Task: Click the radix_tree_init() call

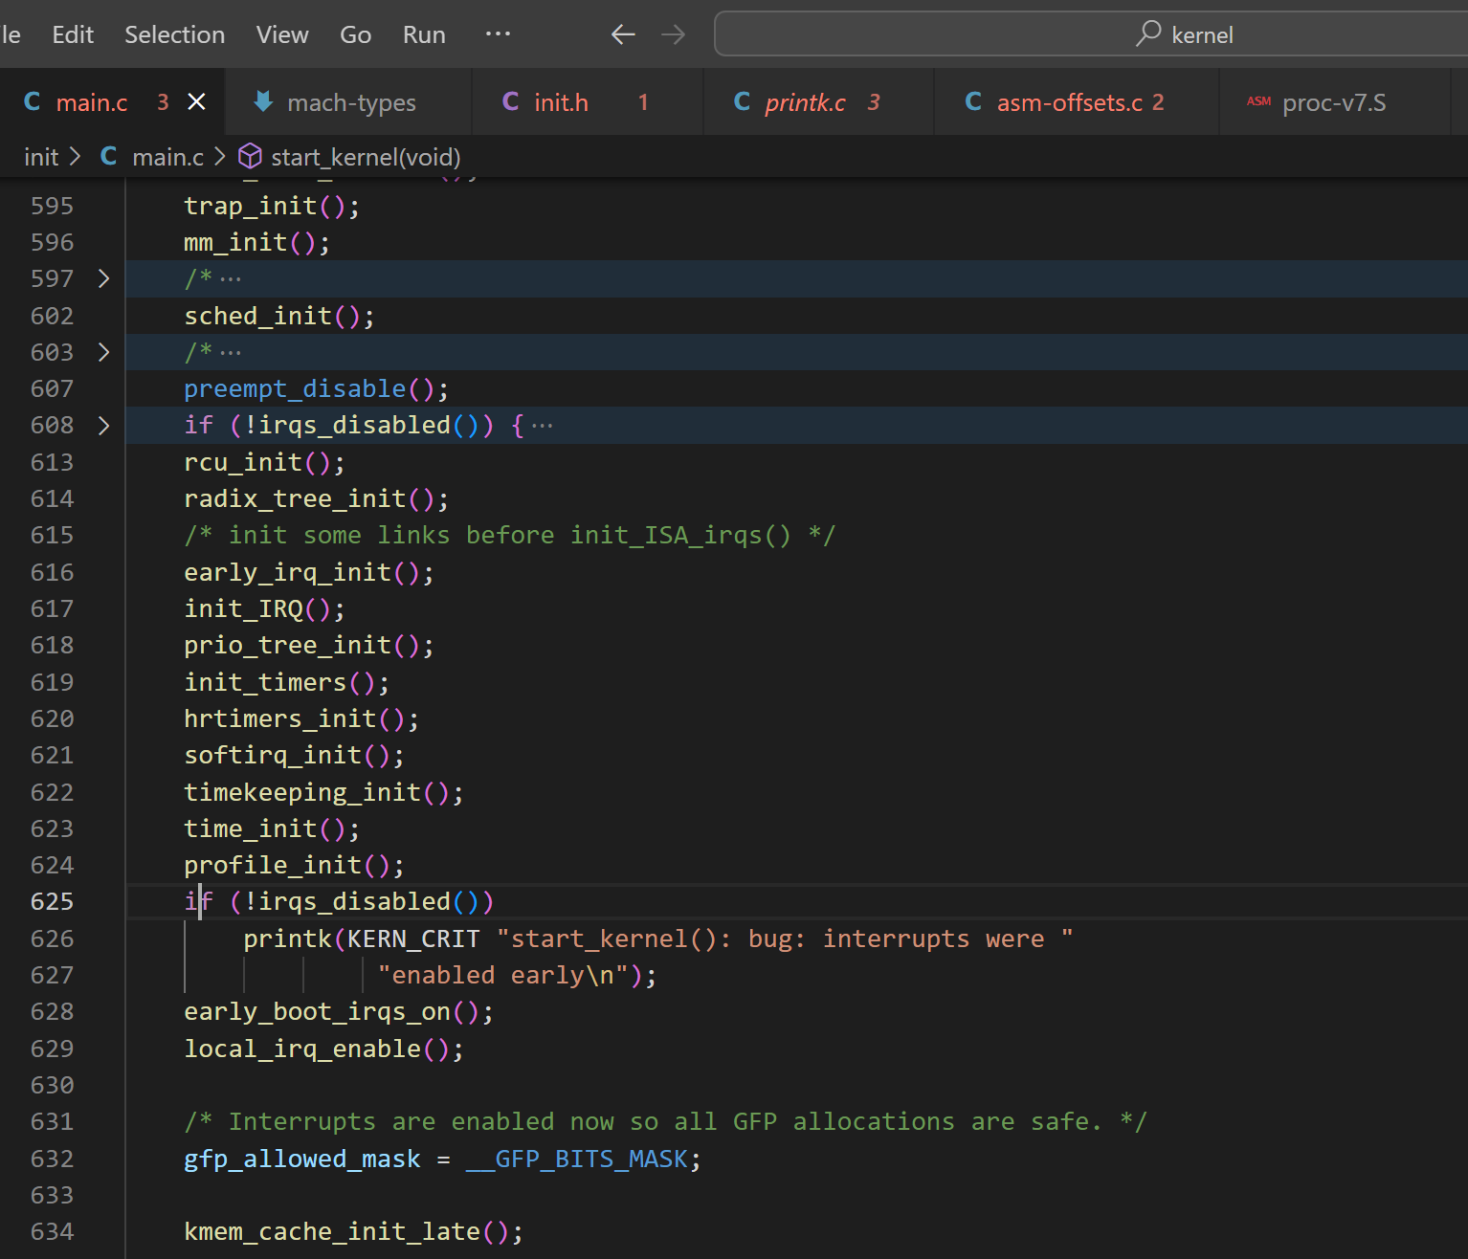Action: point(316,498)
